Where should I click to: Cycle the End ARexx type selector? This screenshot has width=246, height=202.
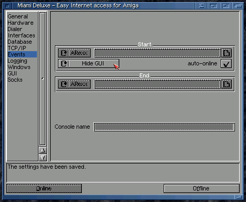(x=74, y=84)
